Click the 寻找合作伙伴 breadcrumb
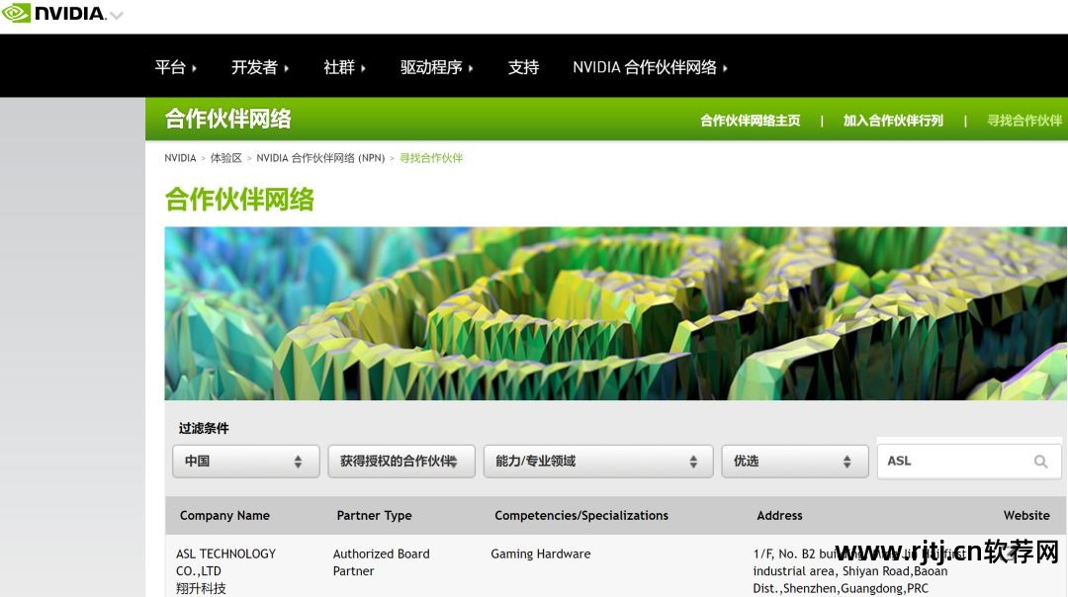This screenshot has height=597, width=1068. tap(431, 158)
